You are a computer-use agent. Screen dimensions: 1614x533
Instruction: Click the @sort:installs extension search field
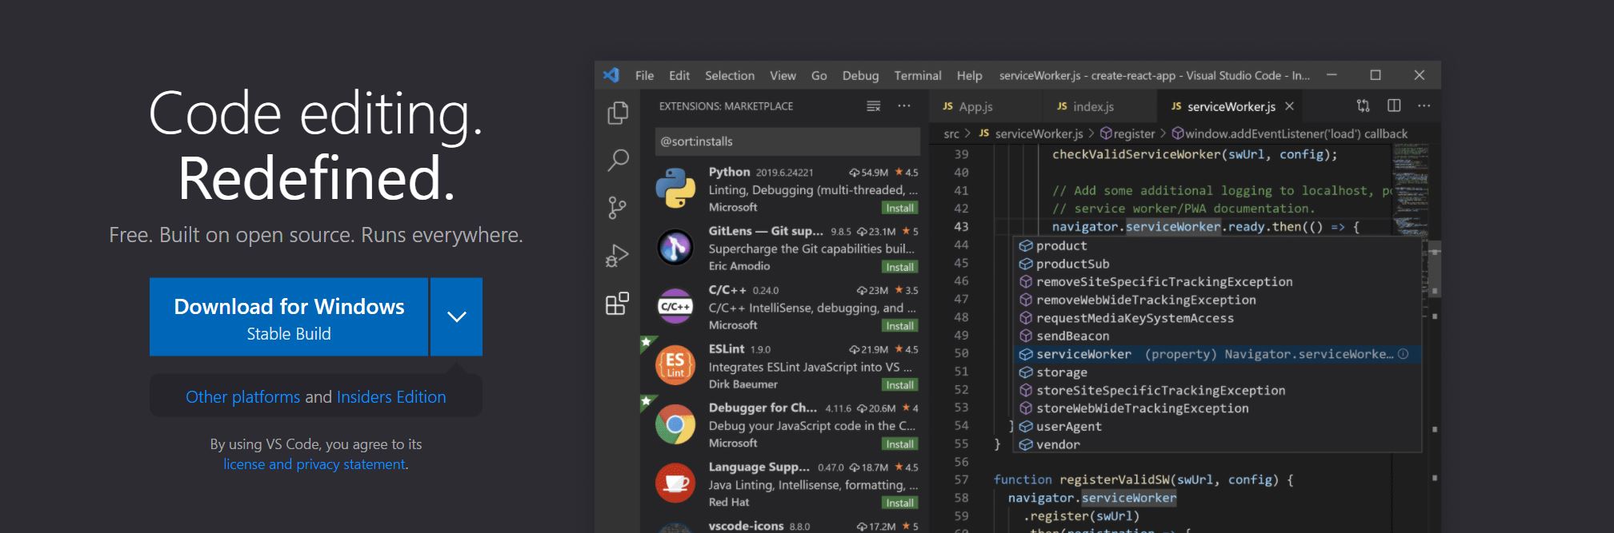coord(787,141)
